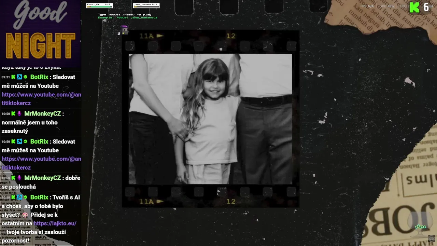
Task: Click the Kick badge on the 10:50 BotRix YouTube message
Action: click(x=13, y=141)
